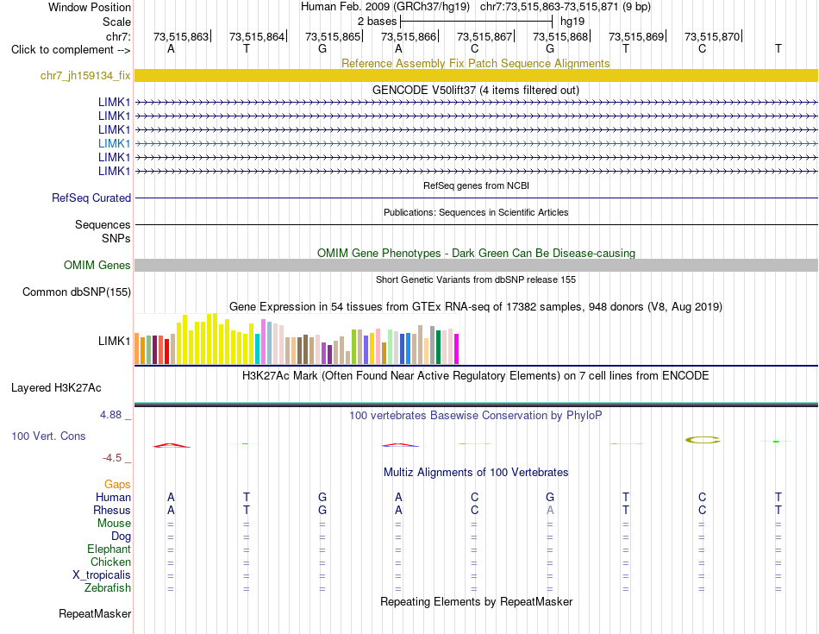819x634 pixels.
Task: Click the Sequences track label
Action: (x=103, y=225)
